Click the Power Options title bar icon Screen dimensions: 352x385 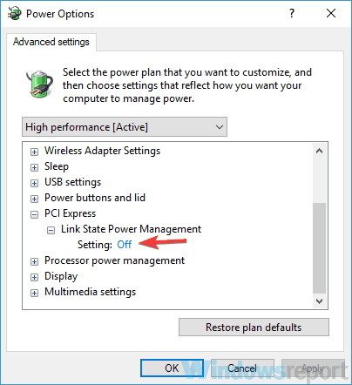coord(15,13)
